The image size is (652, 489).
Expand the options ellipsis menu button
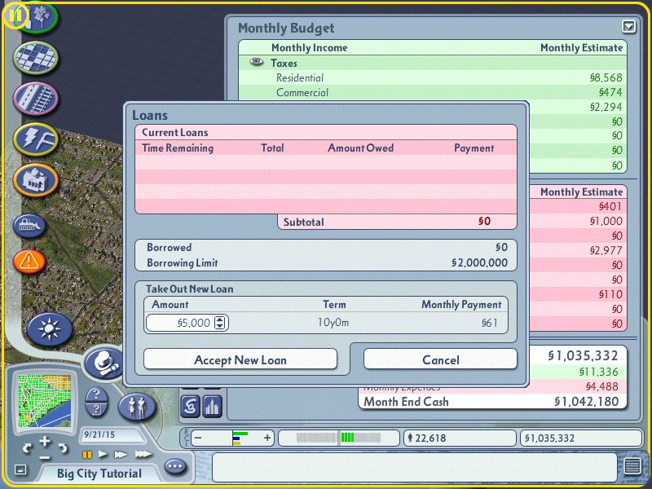(175, 467)
